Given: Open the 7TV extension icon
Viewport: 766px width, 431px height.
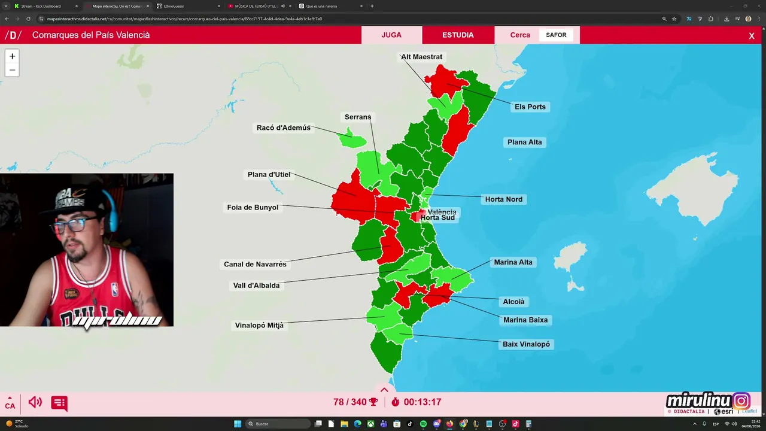Looking at the screenshot, I should coord(689,19).
